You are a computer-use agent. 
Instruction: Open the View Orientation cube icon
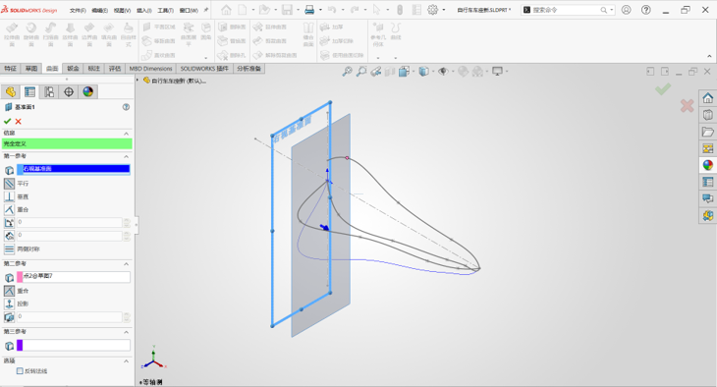pyautogui.click(x=404, y=72)
